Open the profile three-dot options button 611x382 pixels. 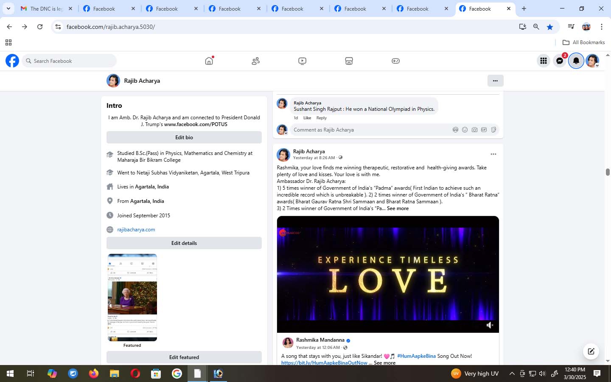tap(495, 81)
